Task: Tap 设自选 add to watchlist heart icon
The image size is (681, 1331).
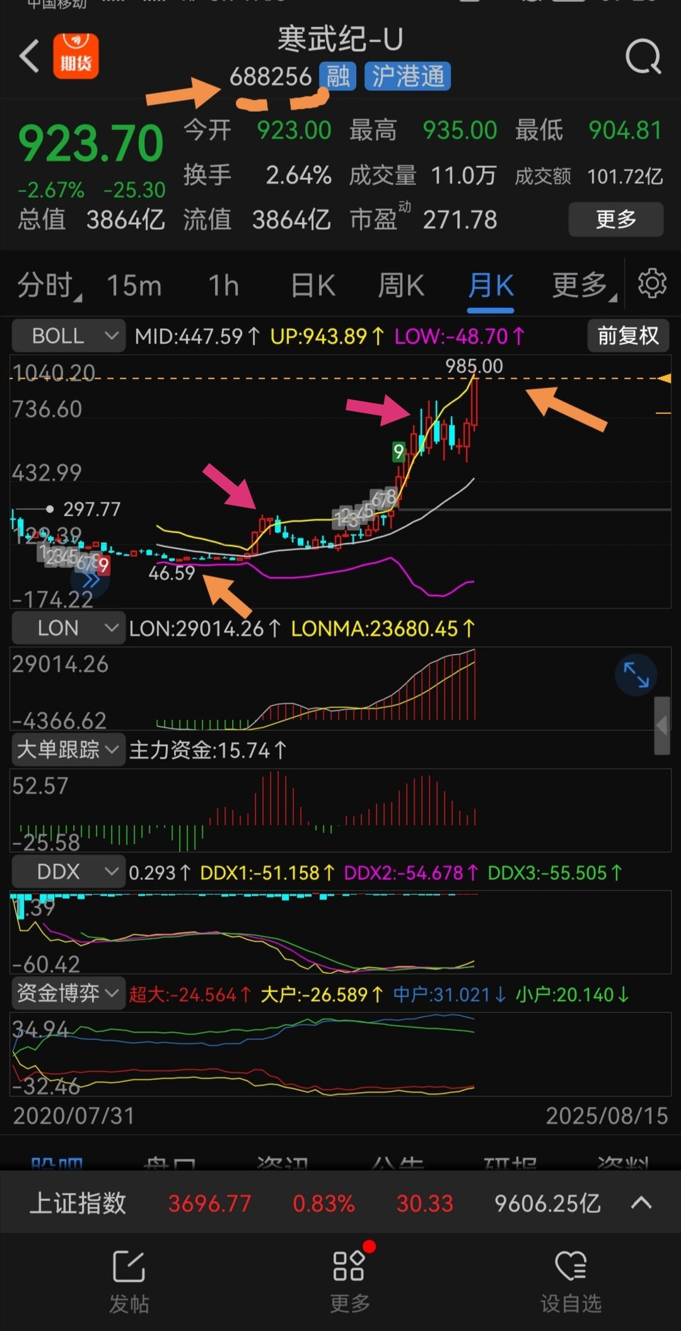Action: click(571, 1281)
